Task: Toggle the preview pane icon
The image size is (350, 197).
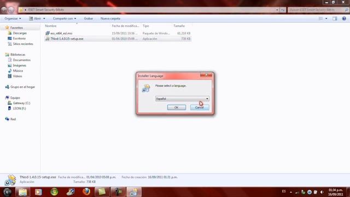Action: coord(335,19)
